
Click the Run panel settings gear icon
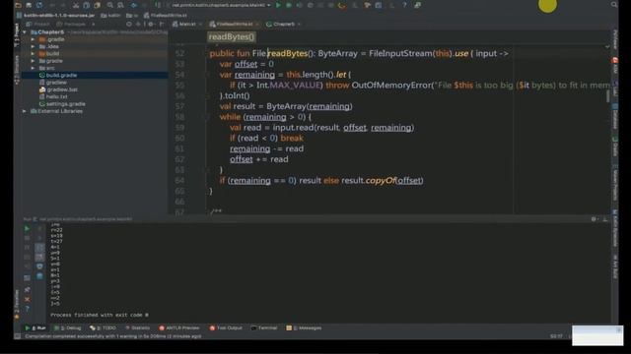pos(594,219)
